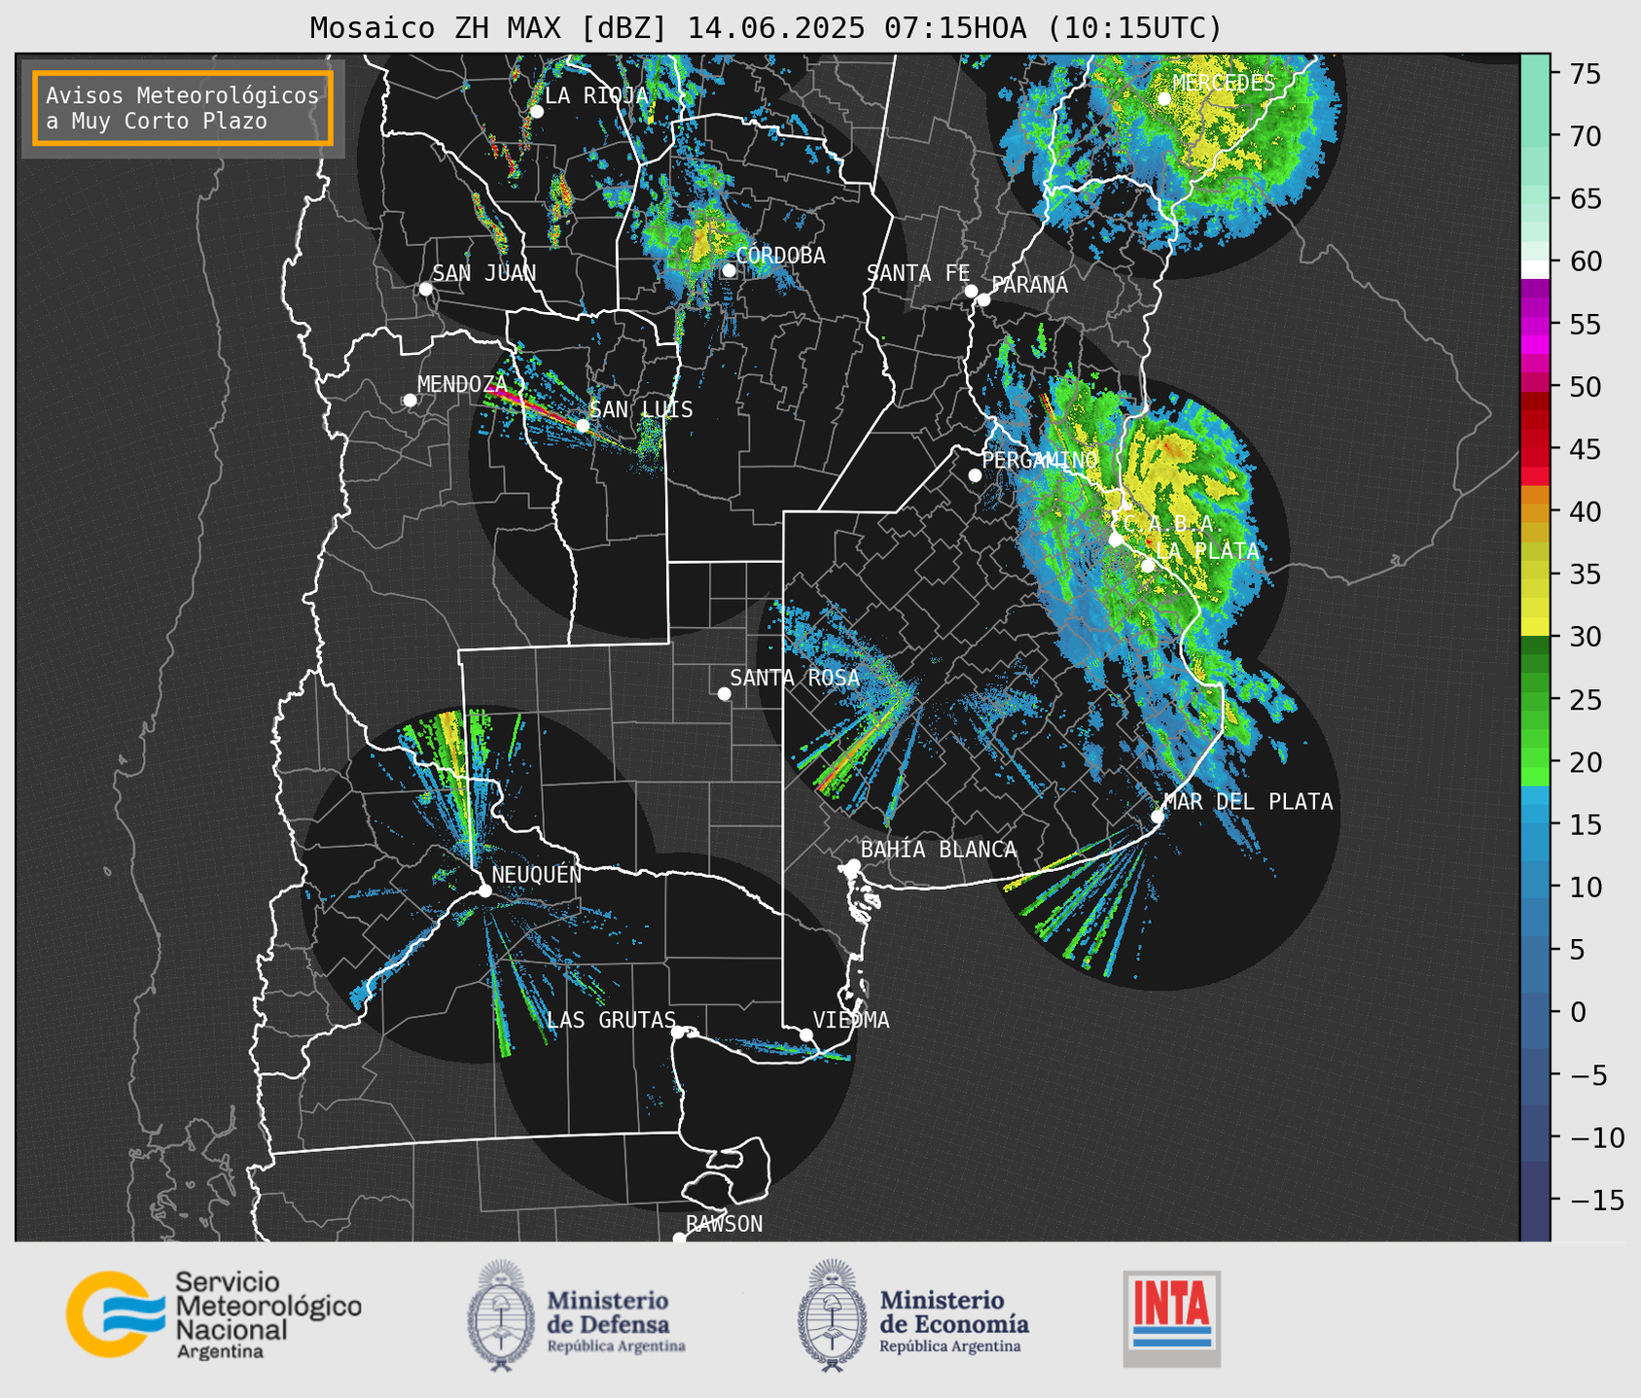Click the BAHÍA BLANCA city marker dot
This screenshot has height=1398, width=1641.
pyautogui.click(x=853, y=865)
